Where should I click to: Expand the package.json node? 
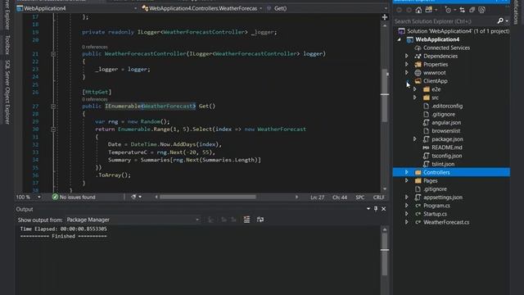(x=415, y=139)
